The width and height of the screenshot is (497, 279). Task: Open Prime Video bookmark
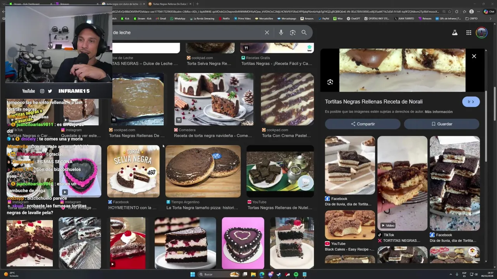pyautogui.click(x=242, y=19)
